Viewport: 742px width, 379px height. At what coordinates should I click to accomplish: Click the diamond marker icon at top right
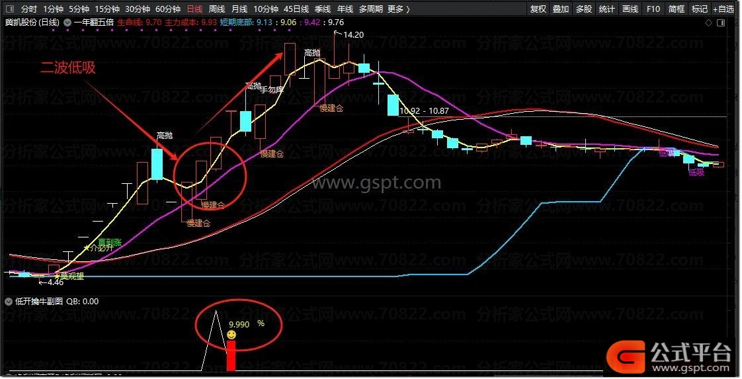click(709, 22)
